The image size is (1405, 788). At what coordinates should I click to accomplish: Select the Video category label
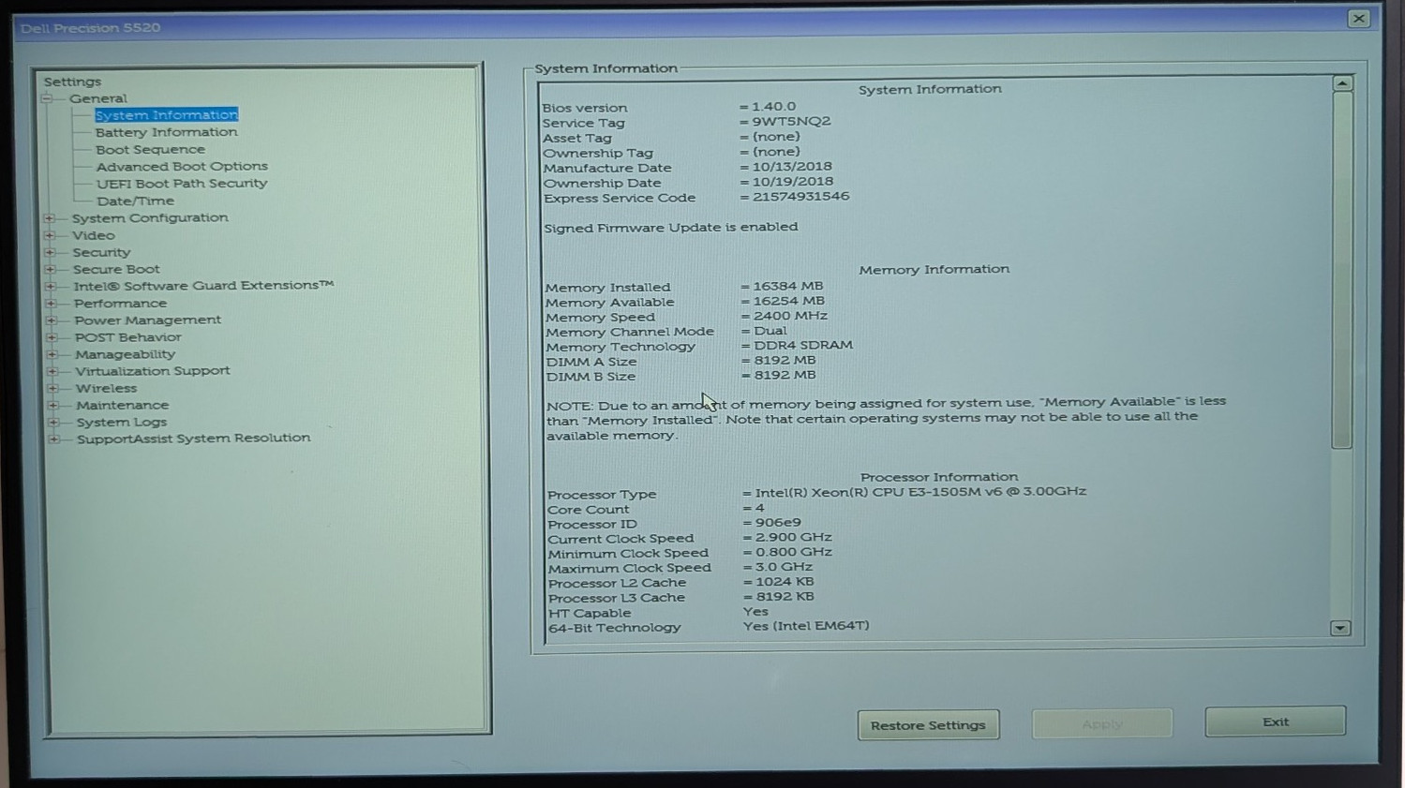tap(94, 235)
